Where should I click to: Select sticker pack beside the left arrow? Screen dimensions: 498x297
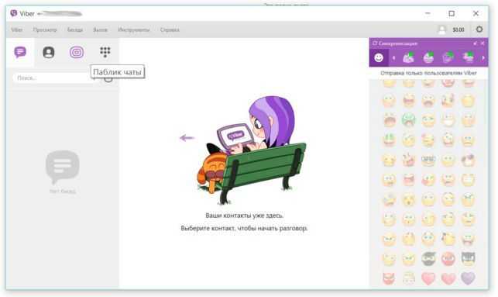click(408, 57)
